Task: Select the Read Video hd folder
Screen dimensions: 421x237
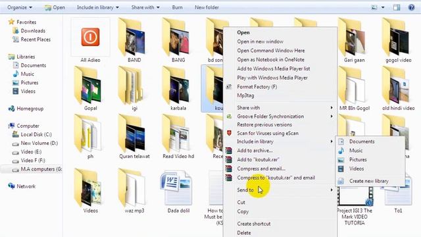Action: (178, 137)
